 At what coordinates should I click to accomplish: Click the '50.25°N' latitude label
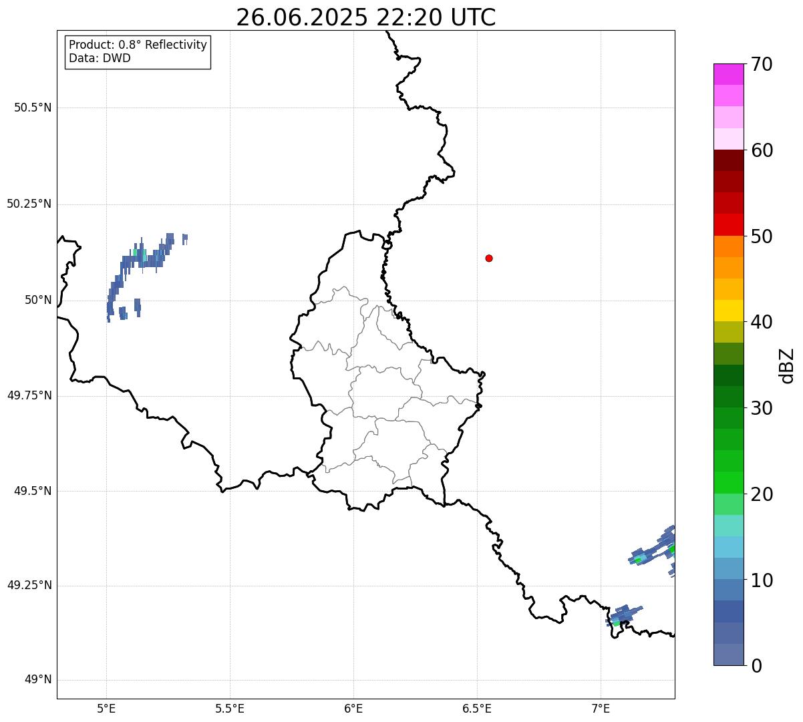coord(29,204)
